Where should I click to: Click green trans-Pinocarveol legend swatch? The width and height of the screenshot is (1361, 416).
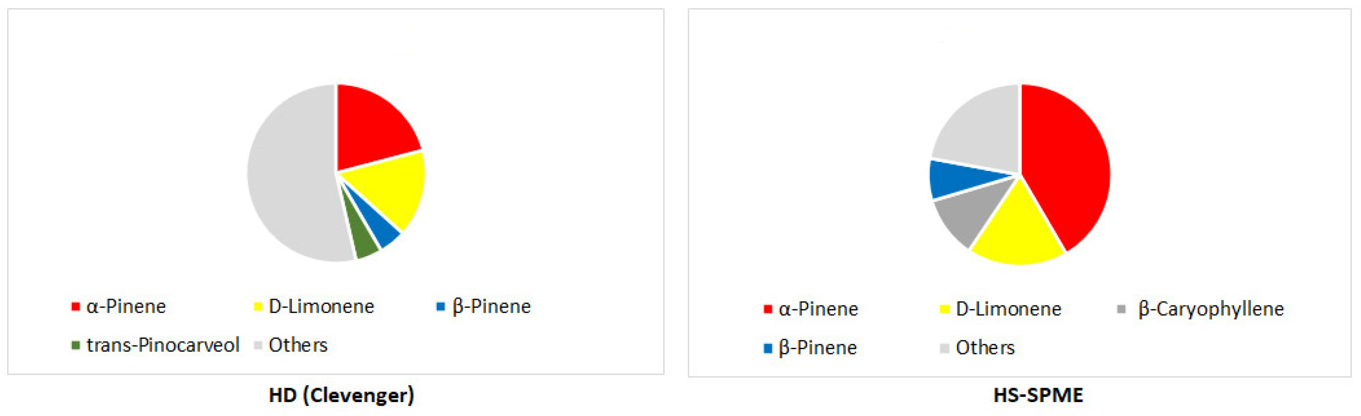(x=76, y=345)
